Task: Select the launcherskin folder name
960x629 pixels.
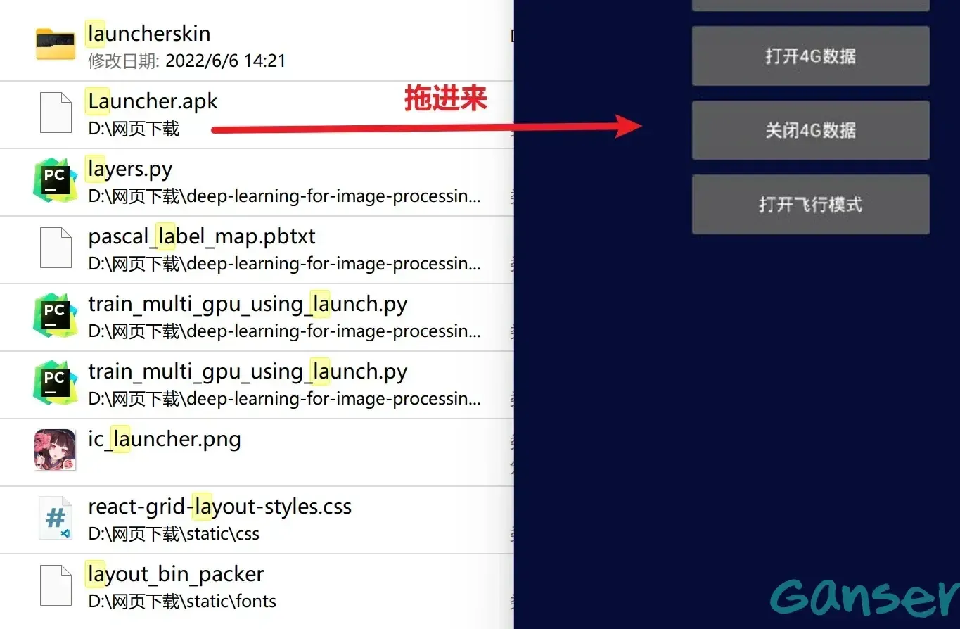Action: tap(149, 33)
